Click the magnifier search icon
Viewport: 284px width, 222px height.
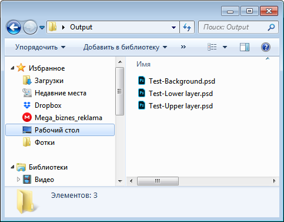click(271, 27)
